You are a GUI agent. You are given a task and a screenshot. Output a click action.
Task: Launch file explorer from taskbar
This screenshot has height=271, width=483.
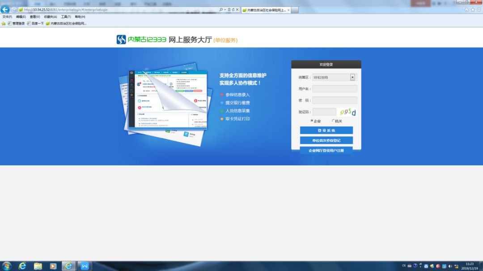[38, 266]
